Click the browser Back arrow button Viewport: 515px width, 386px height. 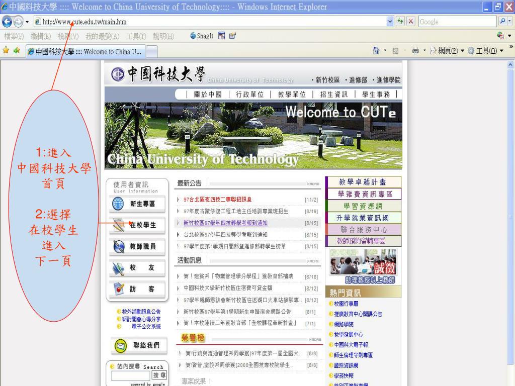tap(7, 22)
